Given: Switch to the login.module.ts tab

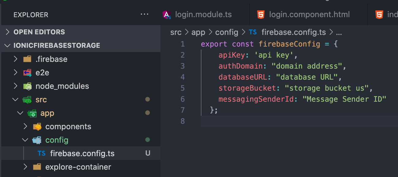Looking at the screenshot, I should point(203,15).
